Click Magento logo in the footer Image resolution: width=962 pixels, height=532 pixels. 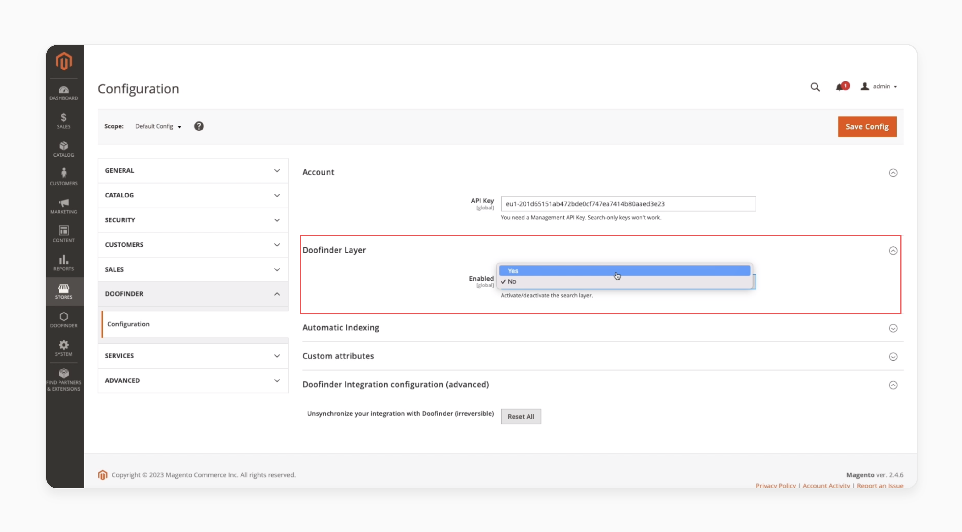coord(102,475)
